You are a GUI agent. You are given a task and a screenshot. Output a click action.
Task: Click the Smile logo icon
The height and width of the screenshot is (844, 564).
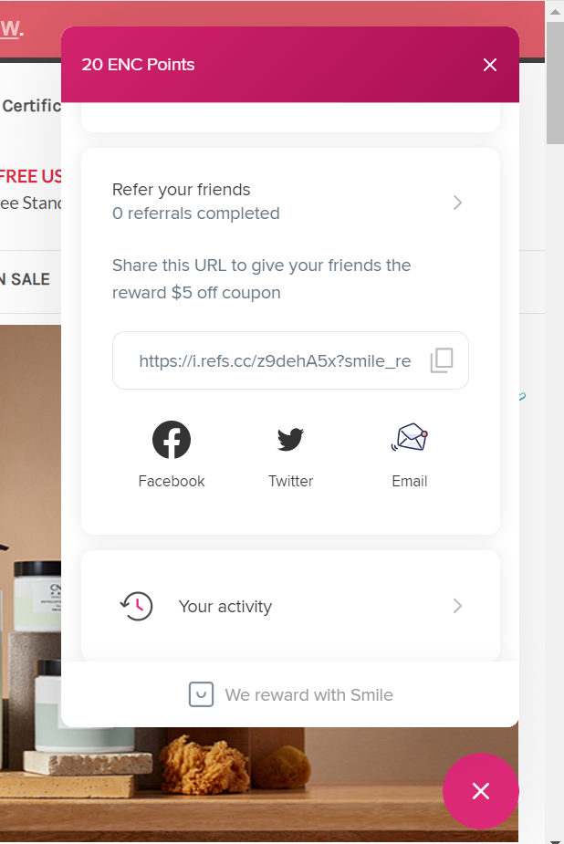click(201, 695)
